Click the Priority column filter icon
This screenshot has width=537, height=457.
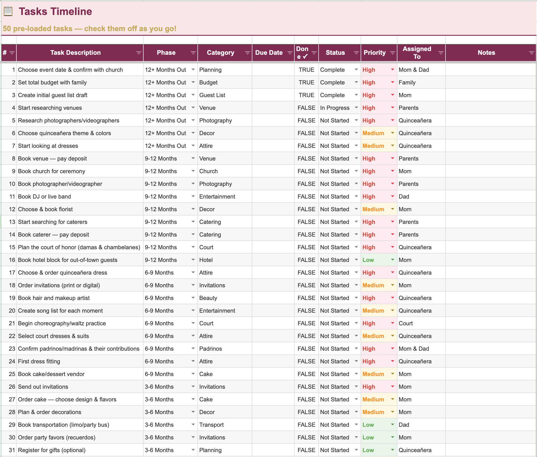[x=393, y=53]
